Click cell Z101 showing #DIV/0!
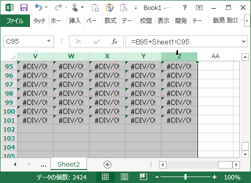 pyautogui.click(x=179, y=120)
